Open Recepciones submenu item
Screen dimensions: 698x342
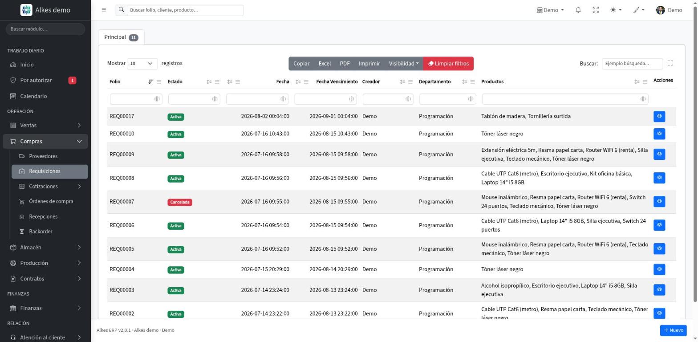click(x=49, y=216)
